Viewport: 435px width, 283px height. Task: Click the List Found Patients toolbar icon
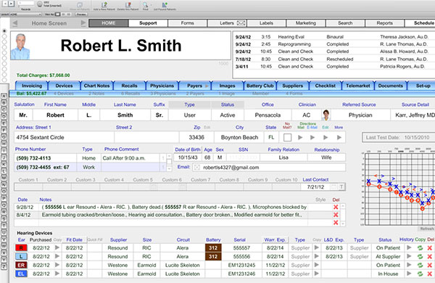click(165, 5)
